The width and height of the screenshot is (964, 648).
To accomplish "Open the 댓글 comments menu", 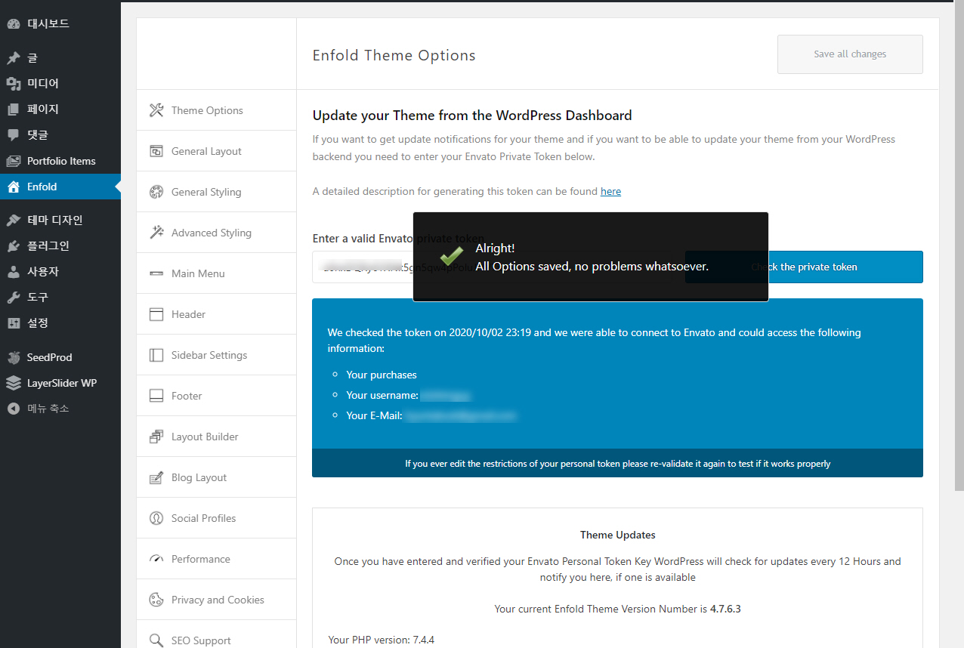I will click(60, 135).
